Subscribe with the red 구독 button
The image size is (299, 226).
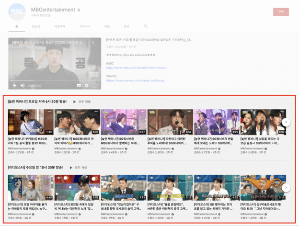[x=281, y=12]
